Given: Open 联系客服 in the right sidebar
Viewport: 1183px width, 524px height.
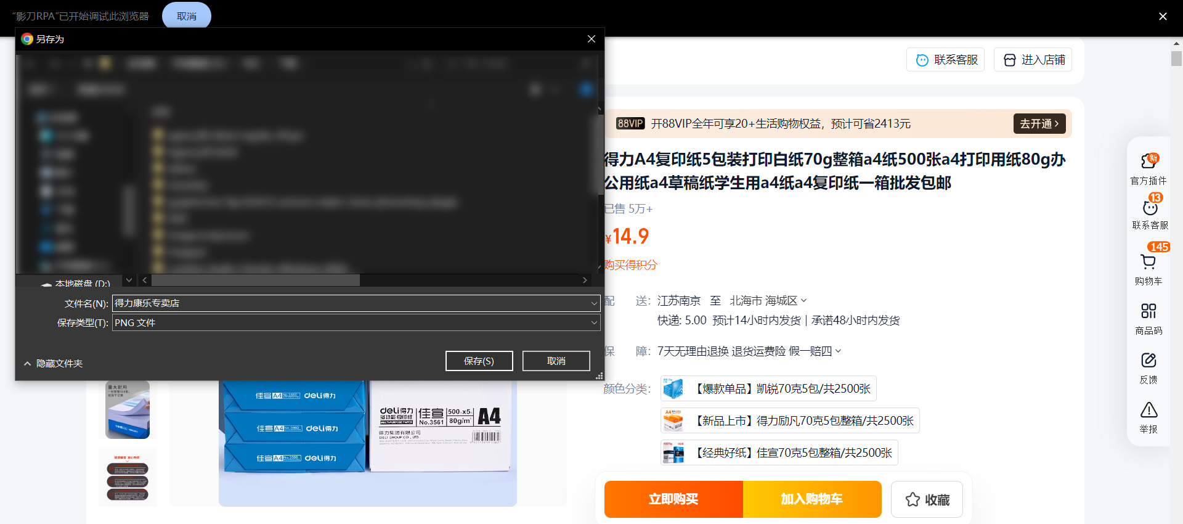Looking at the screenshot, I should (1150, 213).
